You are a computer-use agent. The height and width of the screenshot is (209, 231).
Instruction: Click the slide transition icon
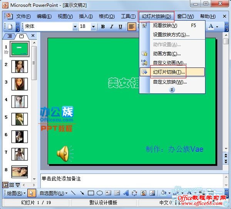pyautogui.click(x=144, y=72)
